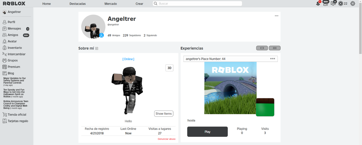Click the edit pencil next to Sobre mí
This screenshot has height=145, width=362.
(97, 48)
